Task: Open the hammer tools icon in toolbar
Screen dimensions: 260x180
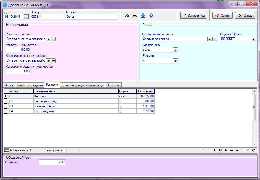Action: (x=127, y=16)
